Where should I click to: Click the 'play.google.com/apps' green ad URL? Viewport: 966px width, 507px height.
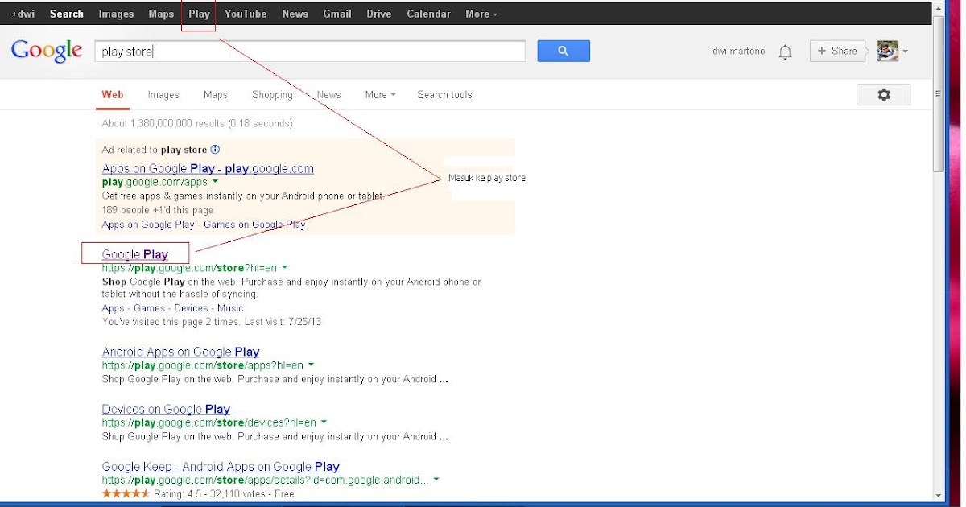click(x=155, y=183)
